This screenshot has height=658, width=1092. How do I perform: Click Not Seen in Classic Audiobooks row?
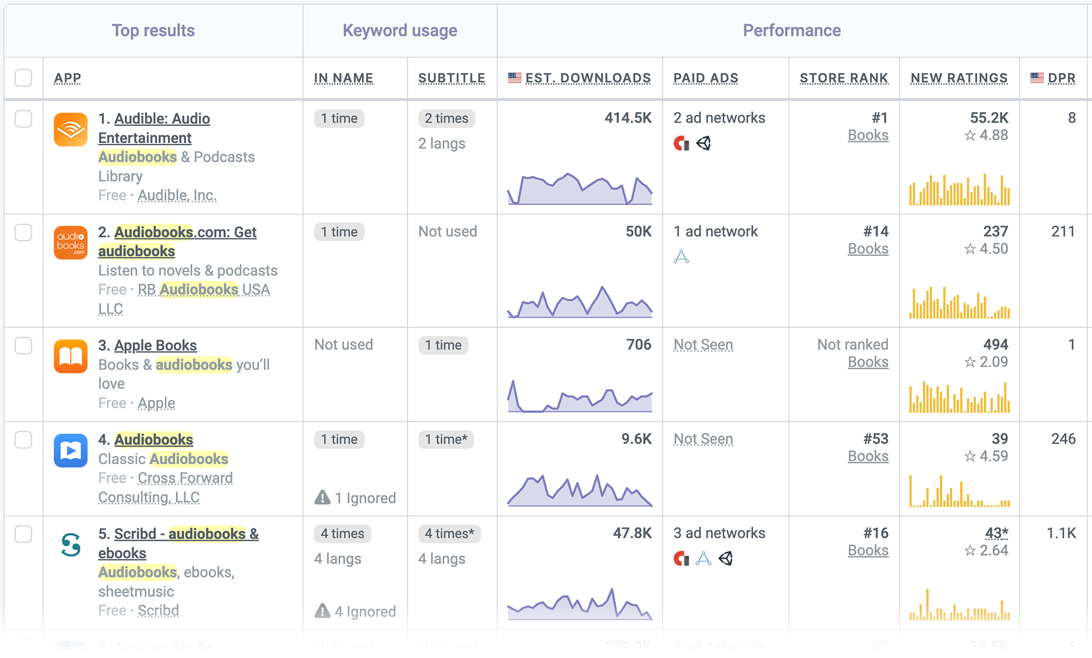[x=703, y=439]
